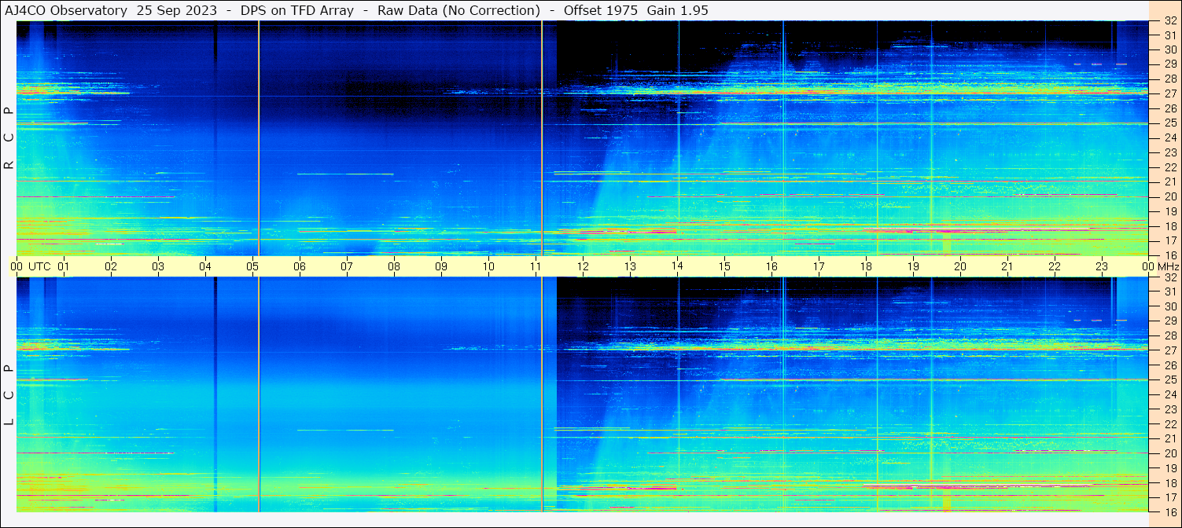Image resolution: width=1182 pixels, height=528 pixels.
Task: Click the 'AJ4CO Observatory' title text
Action: pos(67,10)
